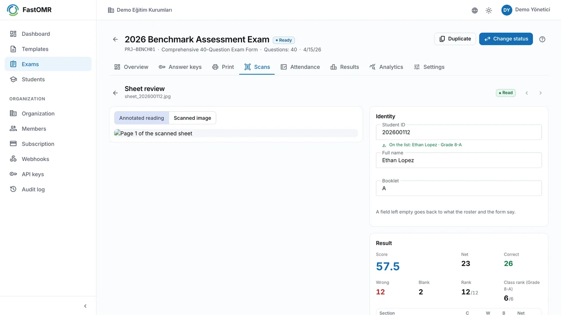Click the help question mark icon
Image resolution: width=561 pixels, height=315 pixels.
542,39
